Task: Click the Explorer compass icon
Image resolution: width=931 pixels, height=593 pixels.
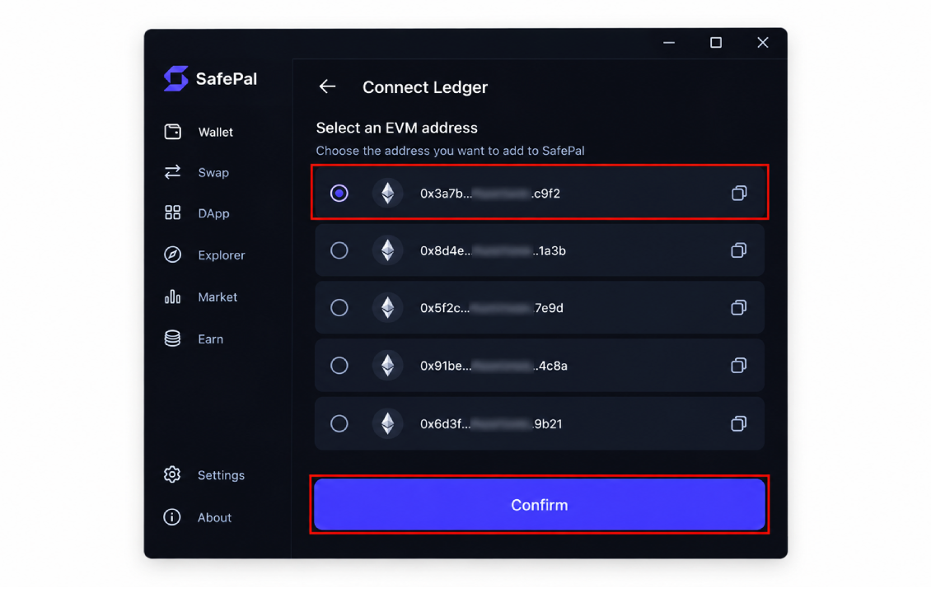Action: pos(173,254)
